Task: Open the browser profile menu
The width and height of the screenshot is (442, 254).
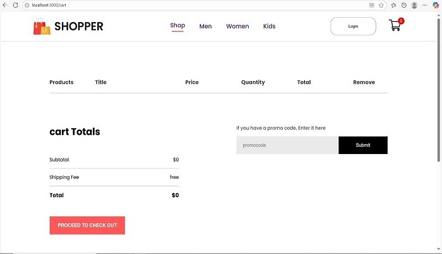Action: coord(414,5)
